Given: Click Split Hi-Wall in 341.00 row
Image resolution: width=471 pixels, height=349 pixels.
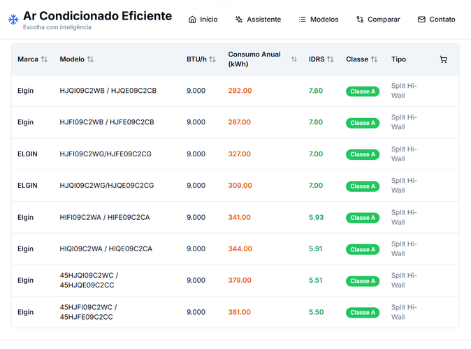Looking at the screenshot, I should [404, 217].
